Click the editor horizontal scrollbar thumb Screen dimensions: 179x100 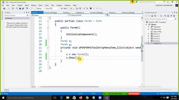coord(70,87)
